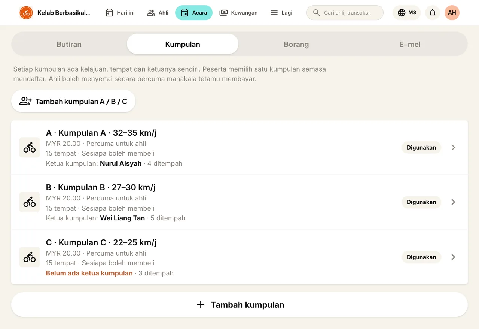Image resolution: width=479 pixels, height=329 pixels.
Task: Open the notifications bell
Action: pyautogui.click(x=433, y=13)
